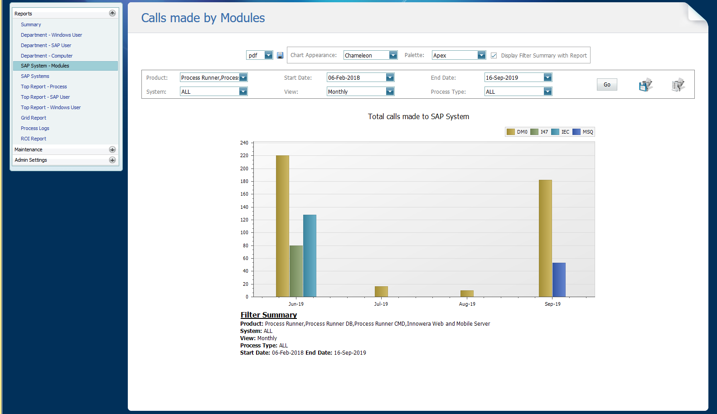Click the I47 legend color swatch
The height and width of the screenshot is (414, 717).
click(534, 132)
